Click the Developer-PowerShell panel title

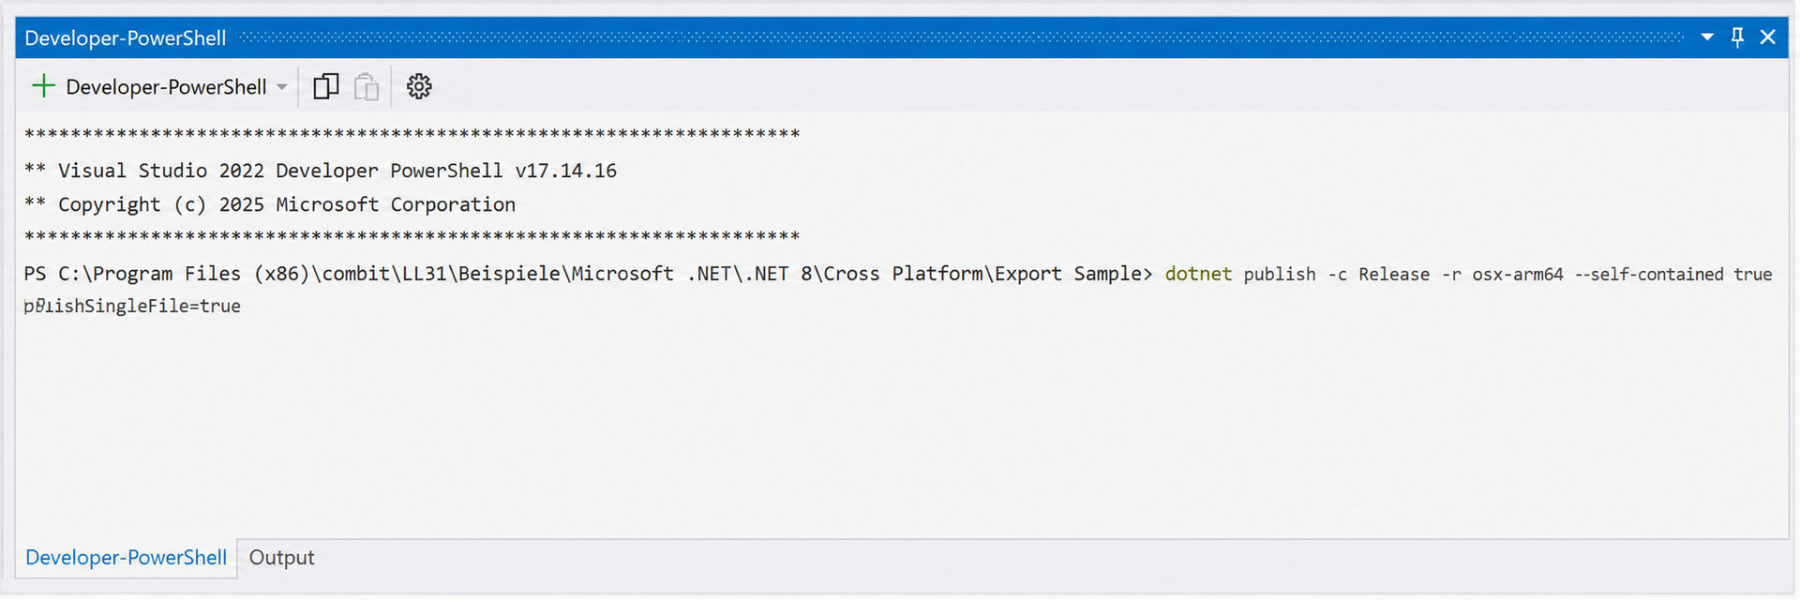pos(126,38)
